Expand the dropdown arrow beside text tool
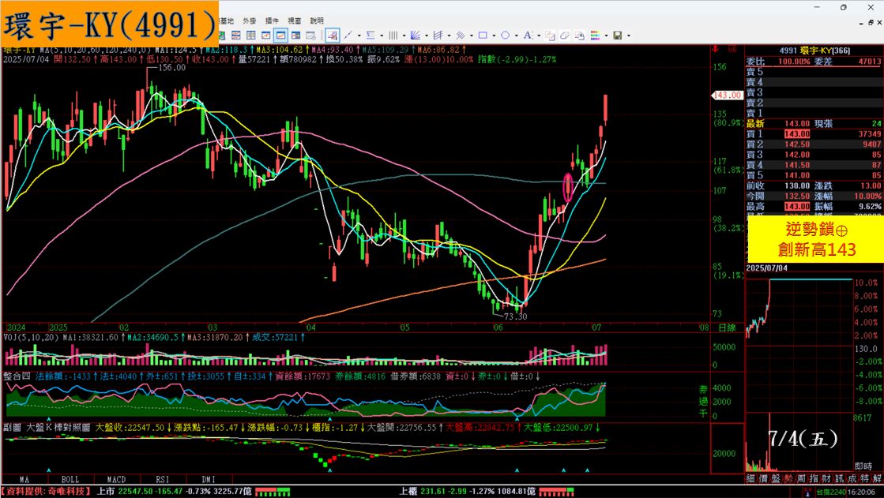The height and width of the screenshot is (498, 884). pyautogui.click(x=539, y=36)
